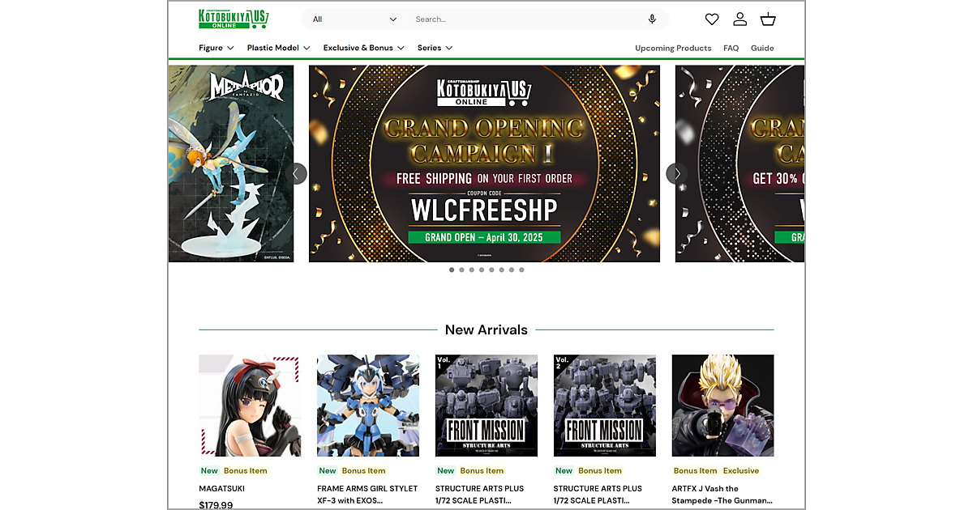Expand the Exclusive & Bonus menu
973x510 pixels.
coord(364,48)
